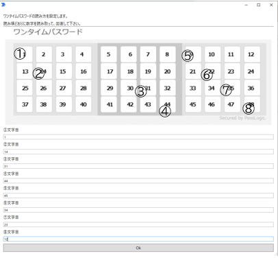Click matrix cell number 8

tap(168, 54)
